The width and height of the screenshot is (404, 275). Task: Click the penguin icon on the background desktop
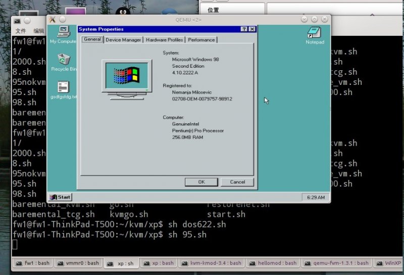point(123,11)
